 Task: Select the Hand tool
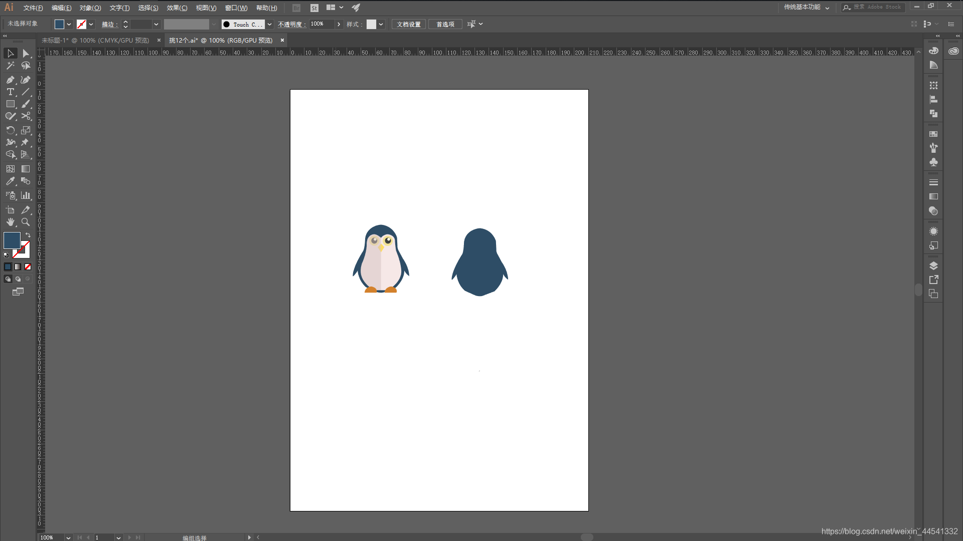point(11,222)
